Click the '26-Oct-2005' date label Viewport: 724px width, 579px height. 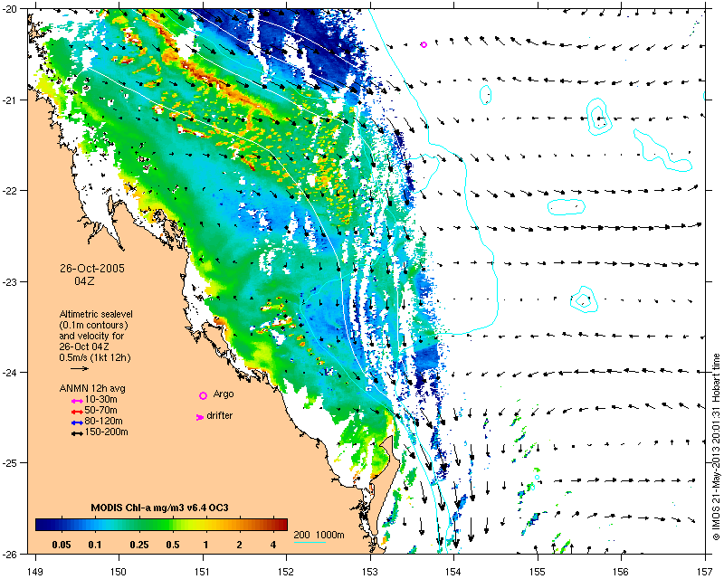[92, 269]
